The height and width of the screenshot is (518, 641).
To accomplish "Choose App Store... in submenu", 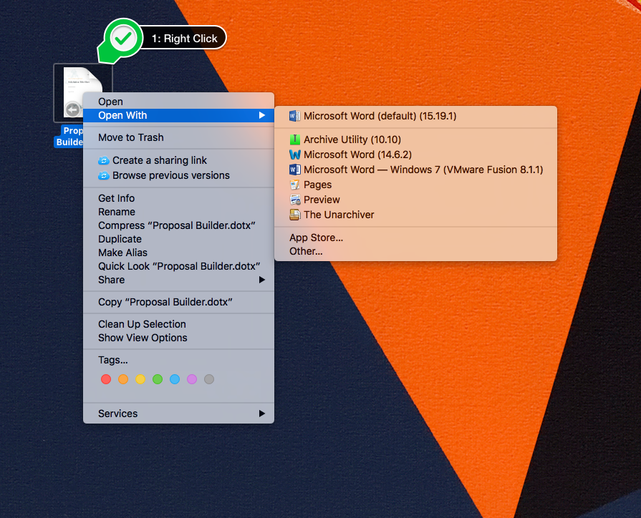I will (x=415, y=238).
